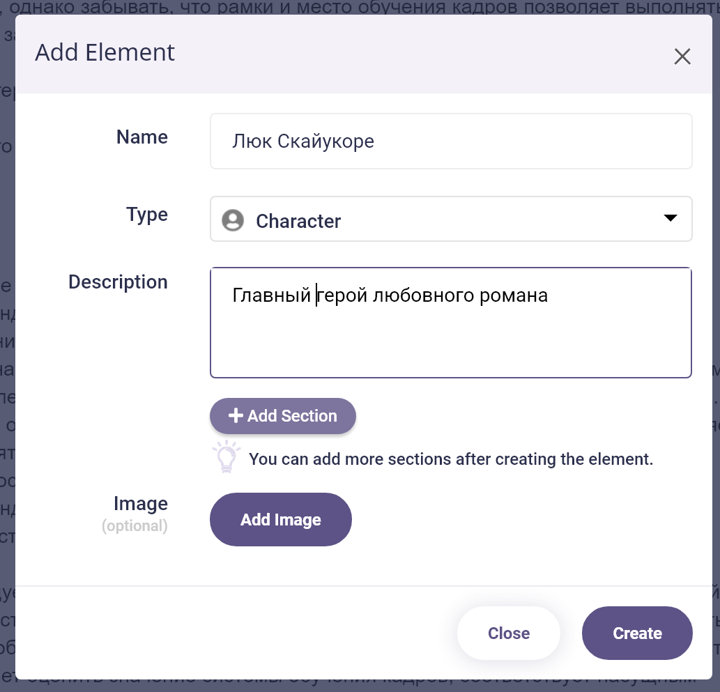Close the Add Element dialog via X icon
Screen dimensions: 720x692
682,57
